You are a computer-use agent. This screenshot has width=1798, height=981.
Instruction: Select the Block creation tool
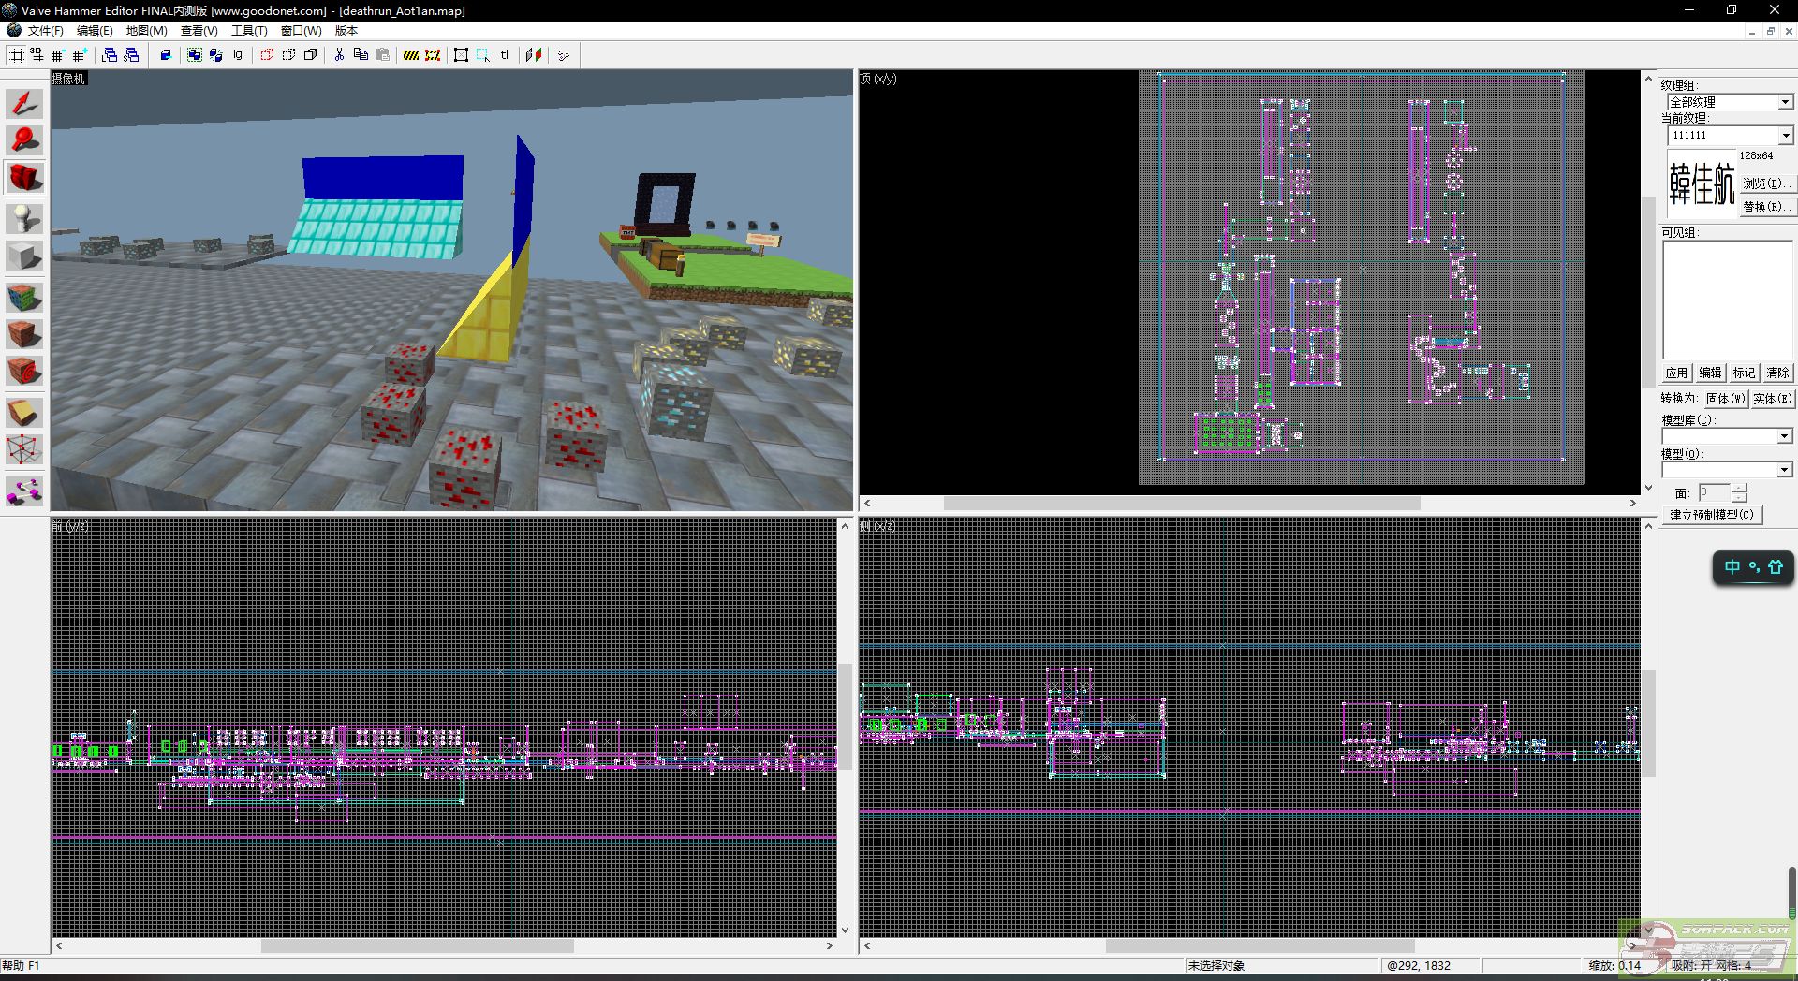tap(24, 256)
